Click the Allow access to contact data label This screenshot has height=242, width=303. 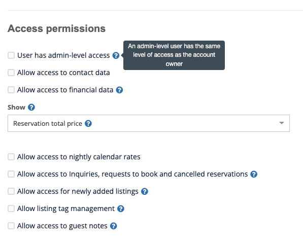tap(63, 73)
